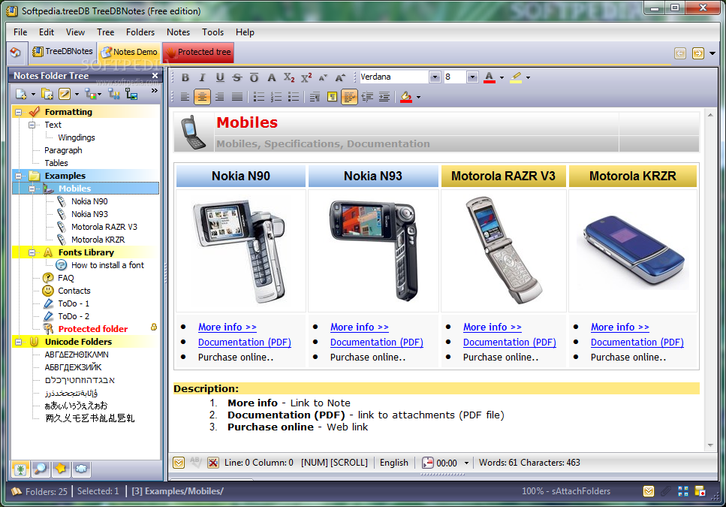Justify the paragraph text
The image size is (726, 507).
(x=236, y=97)
